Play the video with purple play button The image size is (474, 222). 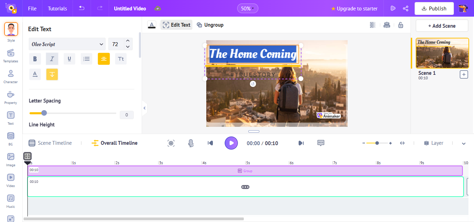coord(231,143)
